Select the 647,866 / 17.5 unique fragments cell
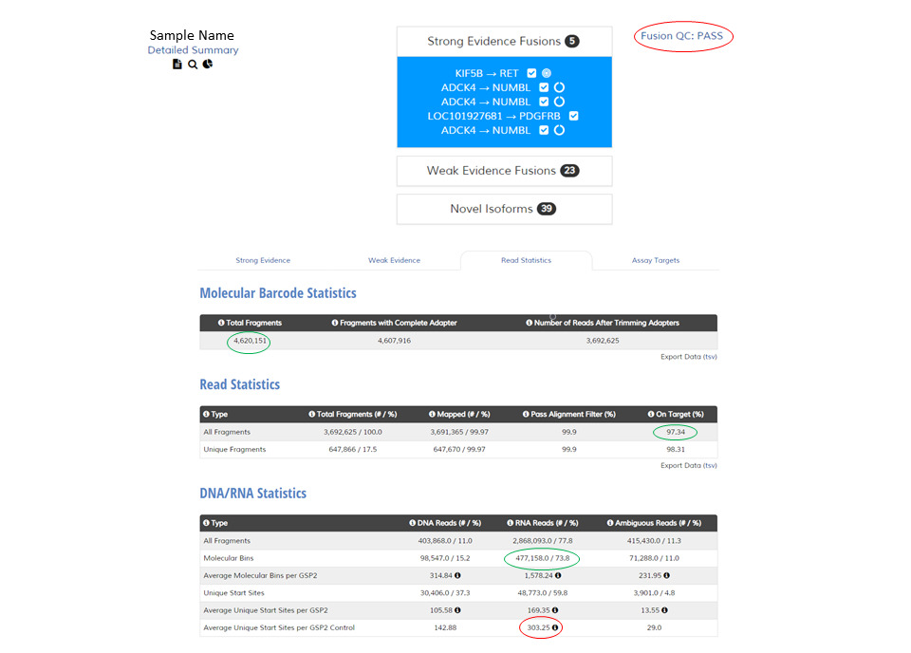 pyautogui.click(x=353, y=450)
